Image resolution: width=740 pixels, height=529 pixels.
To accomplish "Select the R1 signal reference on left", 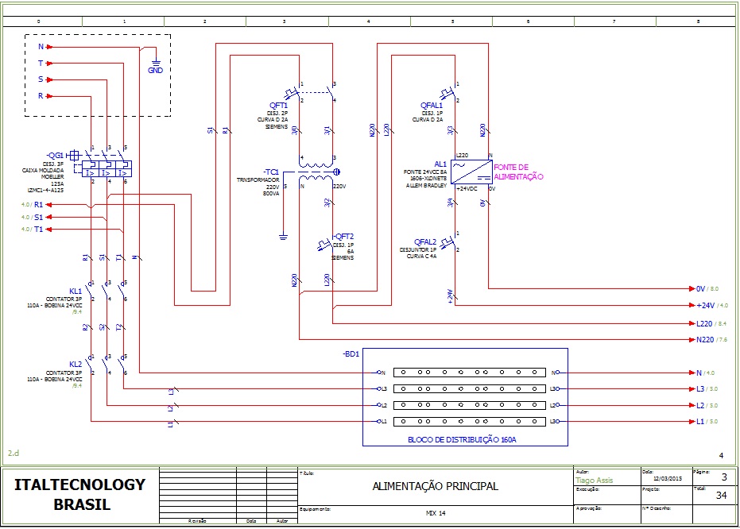I will tap(38, 205).
